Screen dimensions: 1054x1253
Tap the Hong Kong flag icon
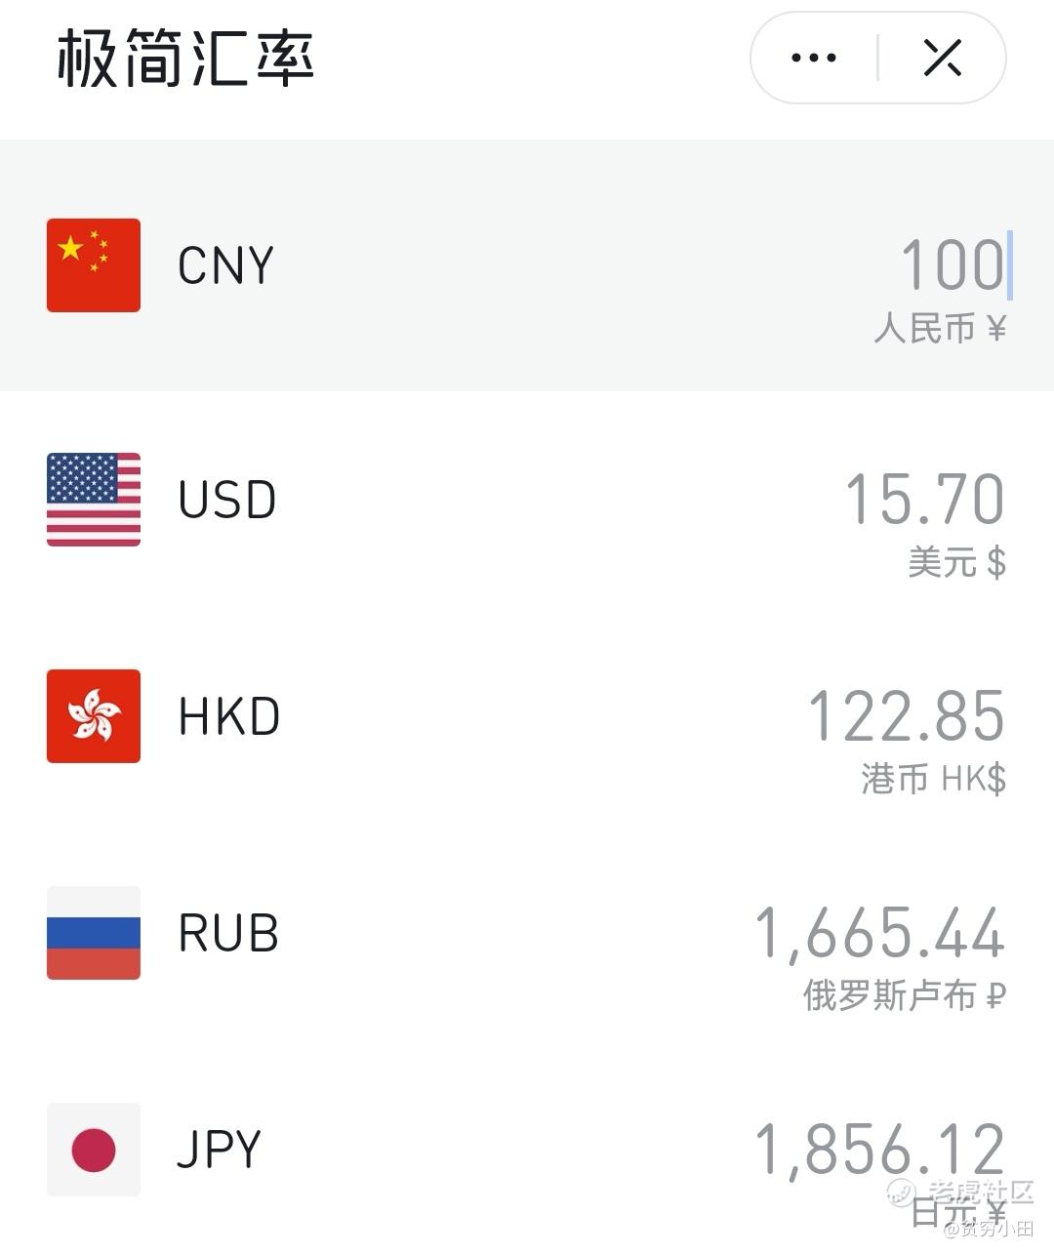coord(94,716)
